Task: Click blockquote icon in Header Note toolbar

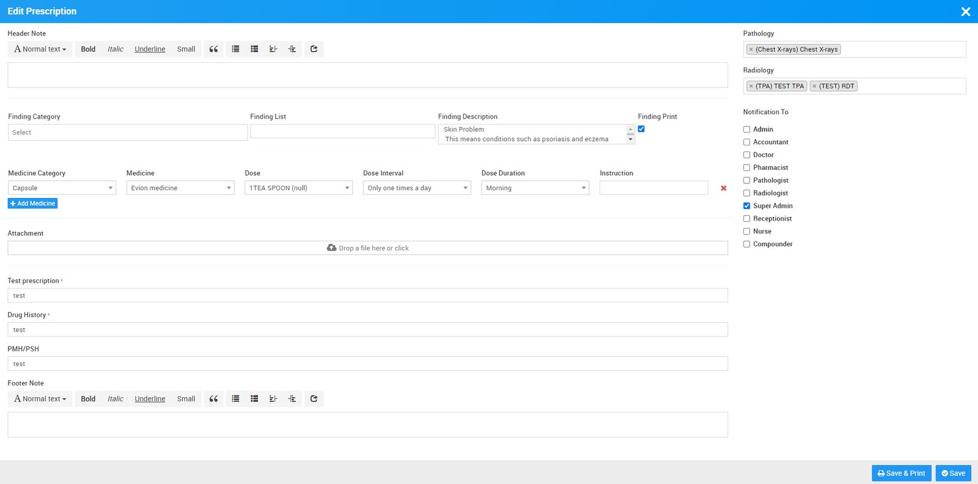Action: point(213,50)
